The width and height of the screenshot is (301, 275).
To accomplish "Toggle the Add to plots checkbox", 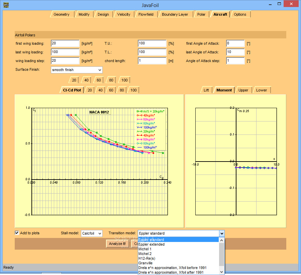I will click(x=17, y=233).
